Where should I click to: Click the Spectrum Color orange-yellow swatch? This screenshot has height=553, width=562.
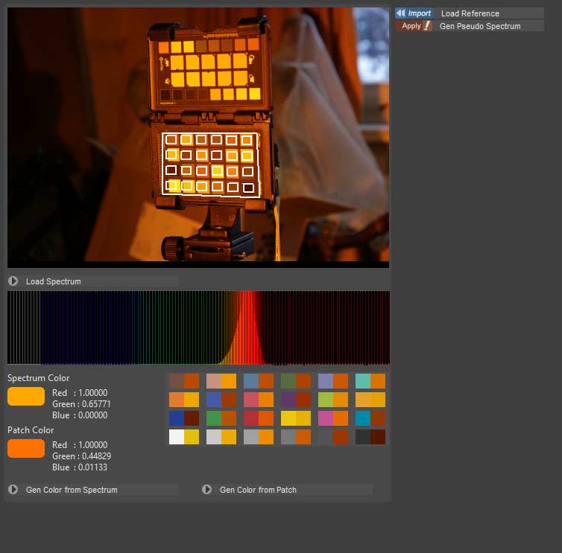click(x=26, y=396)
